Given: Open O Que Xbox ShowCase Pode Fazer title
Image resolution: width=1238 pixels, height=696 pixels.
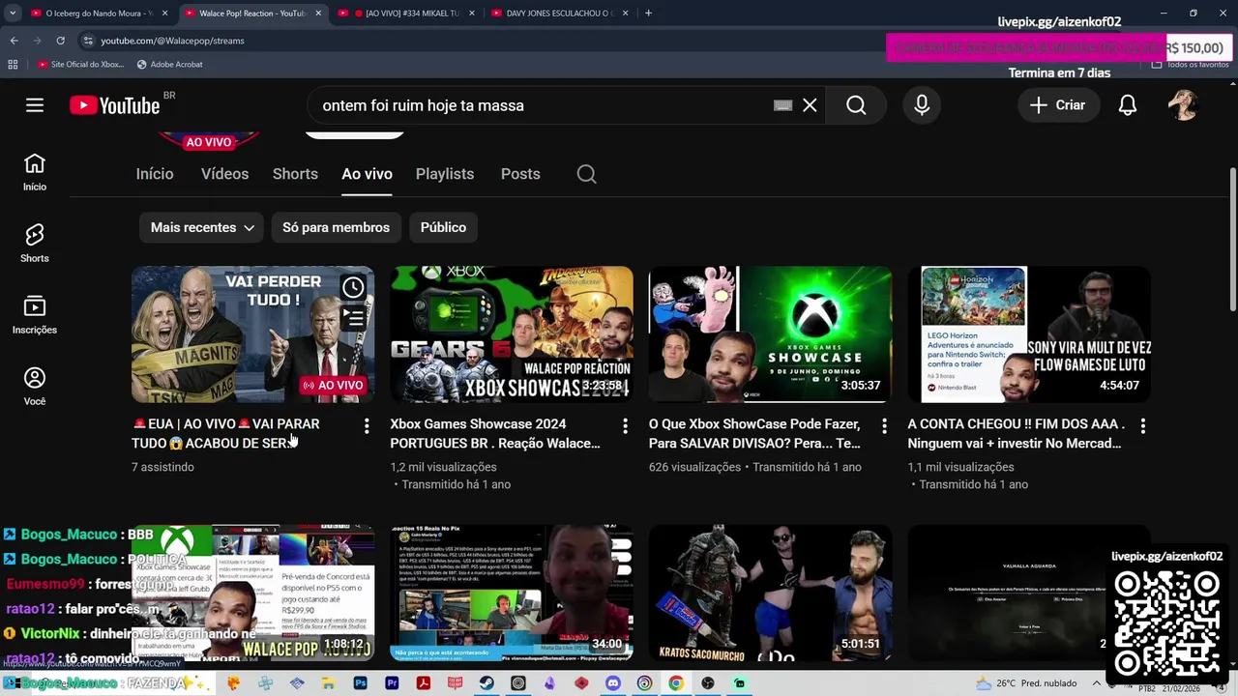Looking at the screenshot, I should coord(754,433).
